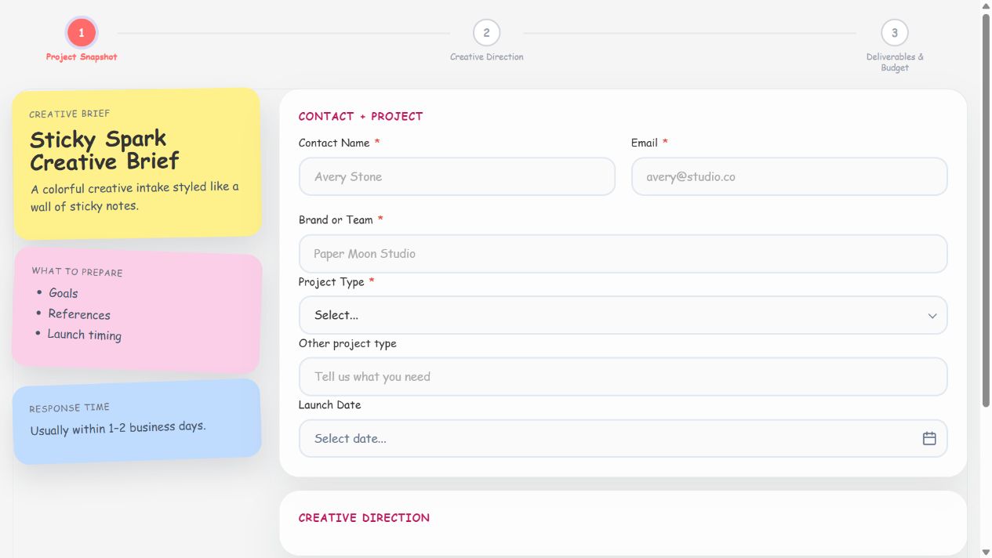Image resolution: width=992 pixels, height=558 pixels.
Task: Click the Creative Direction step label
Action: (486, 57)
